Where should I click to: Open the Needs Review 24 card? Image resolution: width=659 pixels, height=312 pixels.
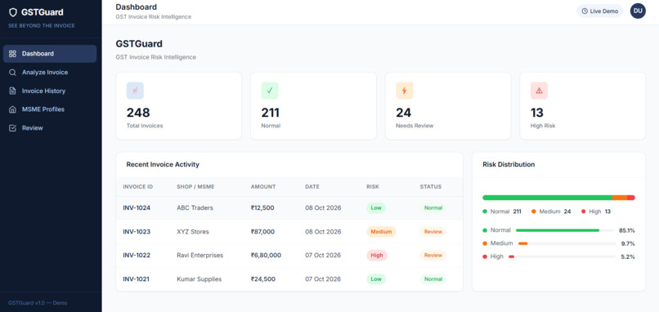tap(448, 106)
